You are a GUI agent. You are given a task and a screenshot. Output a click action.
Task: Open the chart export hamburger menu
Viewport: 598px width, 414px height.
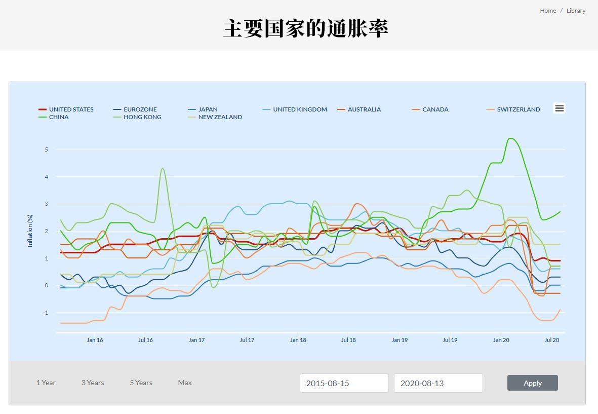pos(559,108)
